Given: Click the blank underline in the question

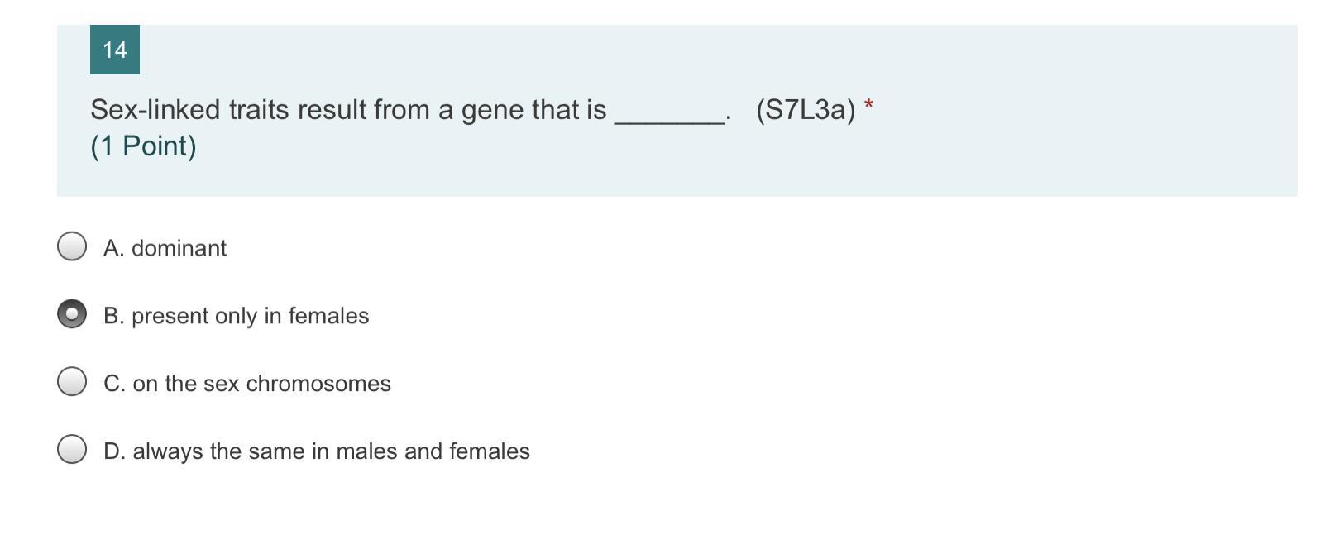Looking at the screenshot, I should [669, 116].
